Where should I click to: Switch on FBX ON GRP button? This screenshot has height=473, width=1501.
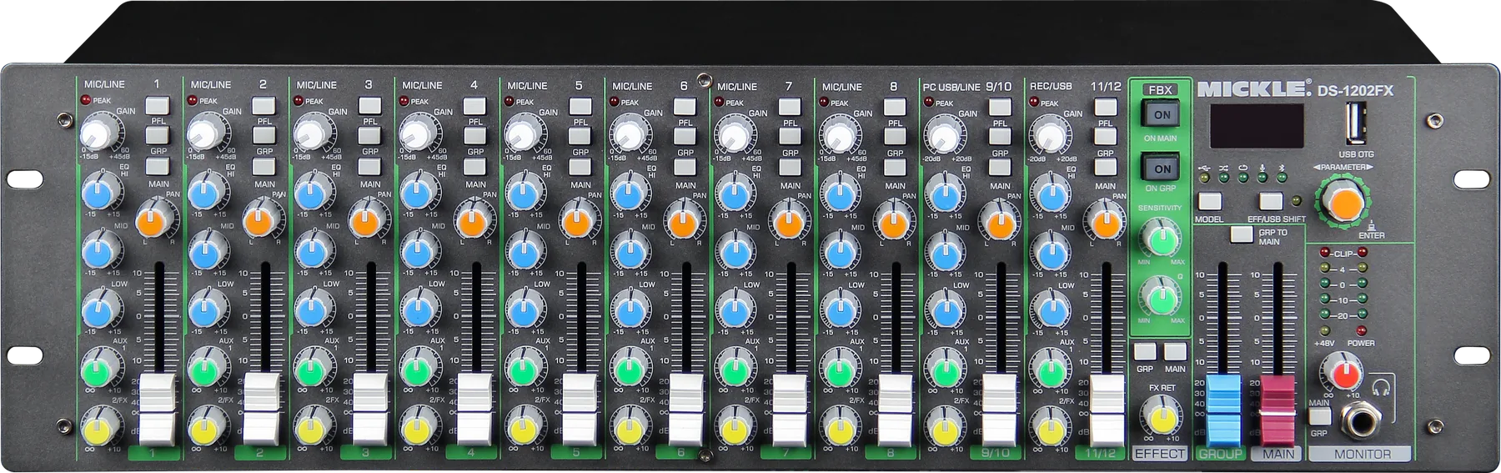point(1162,169)
